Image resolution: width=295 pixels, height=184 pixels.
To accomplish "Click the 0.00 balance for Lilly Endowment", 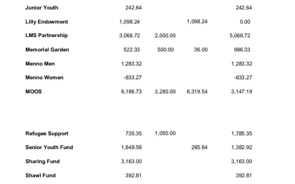I will click(x=245, y=22).
